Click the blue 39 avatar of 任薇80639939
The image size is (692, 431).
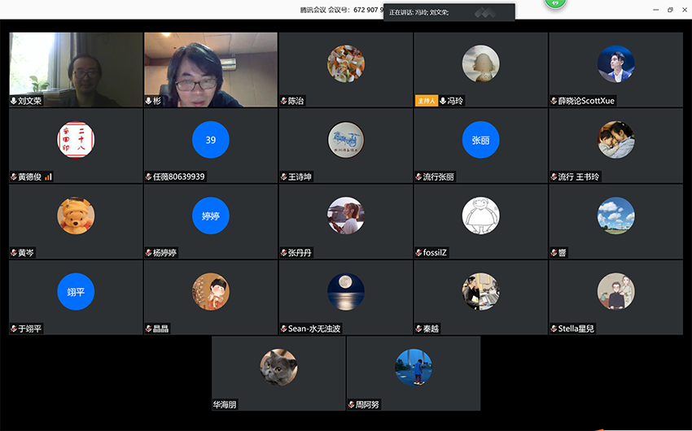(x=211, y=140)
